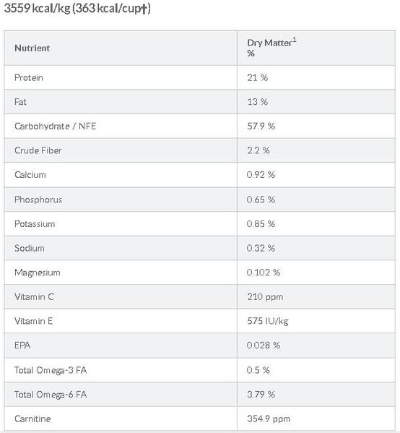This screenshot has height=433, width=400.
Task: Click the Carnitine 354.9 ppm value
Action: [269, 419]
